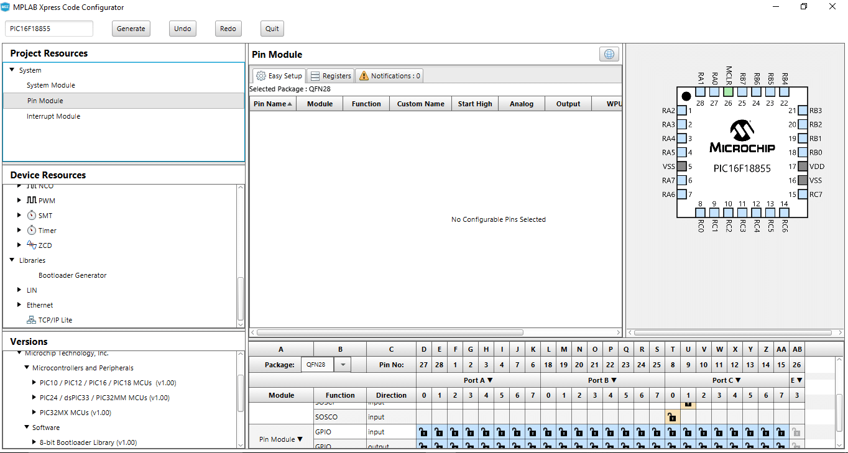Switch to the Registers tab
Screen dimensions: 848x453
tap(331, 76)
